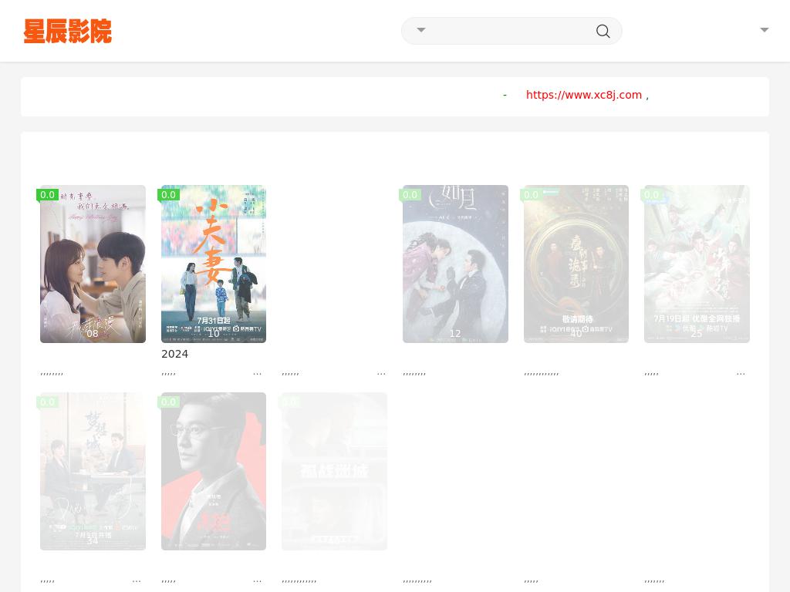Open the faded 孤战迷城 poster thumbnail
This screenshot has height=592, width=790.
[335, 471]
